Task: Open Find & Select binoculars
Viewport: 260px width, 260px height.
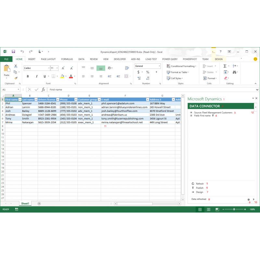Action: 234,72
